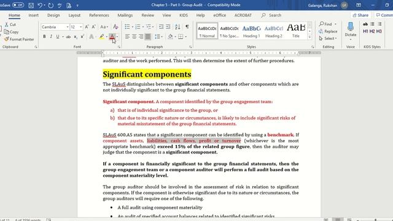Decrease the font size

[x=93, y=27]
